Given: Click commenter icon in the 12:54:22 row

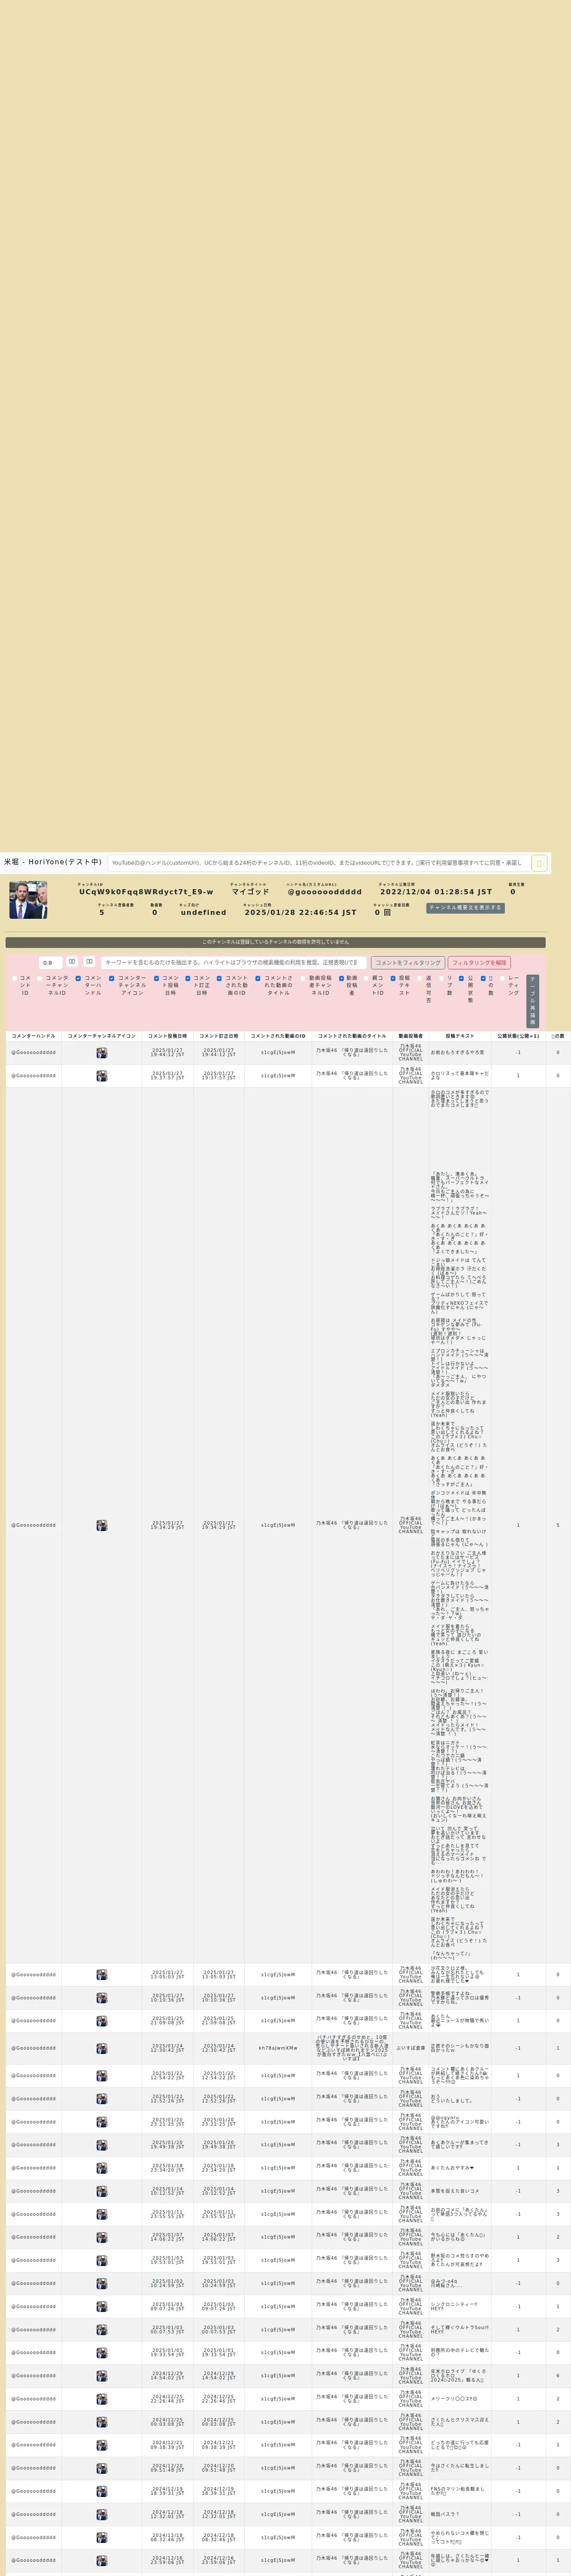Looking at the screenshot, I should (x=102, y=2076).
